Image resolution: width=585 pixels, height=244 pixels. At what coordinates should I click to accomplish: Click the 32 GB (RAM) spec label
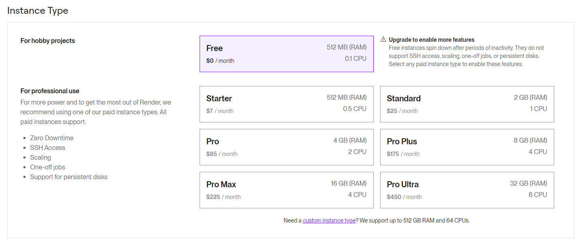(528, 183)
